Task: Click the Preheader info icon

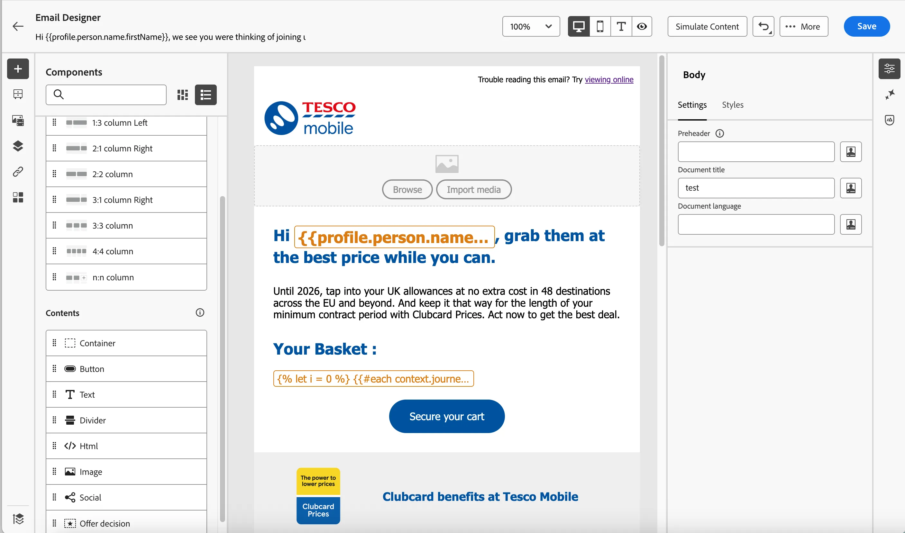Action: [x=719, y=133]
